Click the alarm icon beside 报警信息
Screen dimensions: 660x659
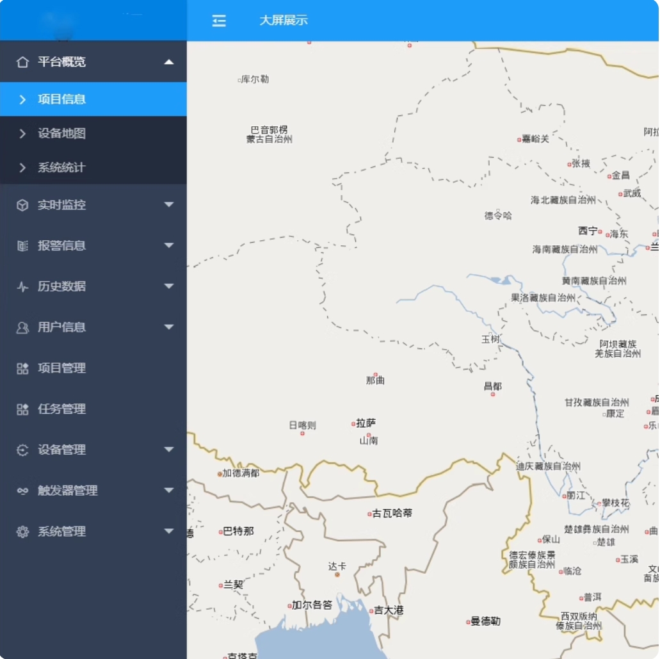(x=22, y=246)
